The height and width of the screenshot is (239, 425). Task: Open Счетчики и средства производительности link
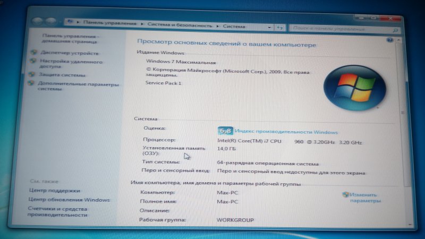pyautogui.click(x=57, y=212)
